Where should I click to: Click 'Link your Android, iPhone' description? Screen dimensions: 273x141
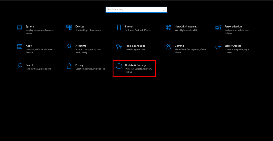[x=138, y=30]
